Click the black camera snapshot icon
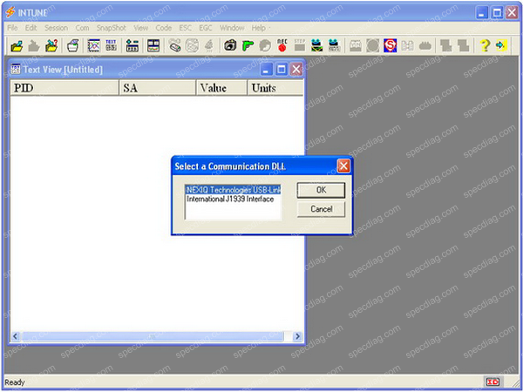Image resolution: width=523 pixels, height=392 pixels. click(231, 45)
